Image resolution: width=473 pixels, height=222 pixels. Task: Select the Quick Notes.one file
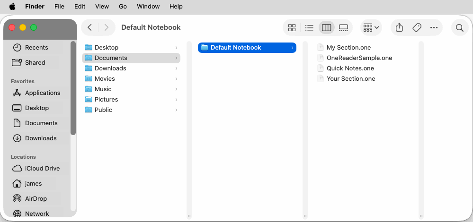tap(350, 68)
